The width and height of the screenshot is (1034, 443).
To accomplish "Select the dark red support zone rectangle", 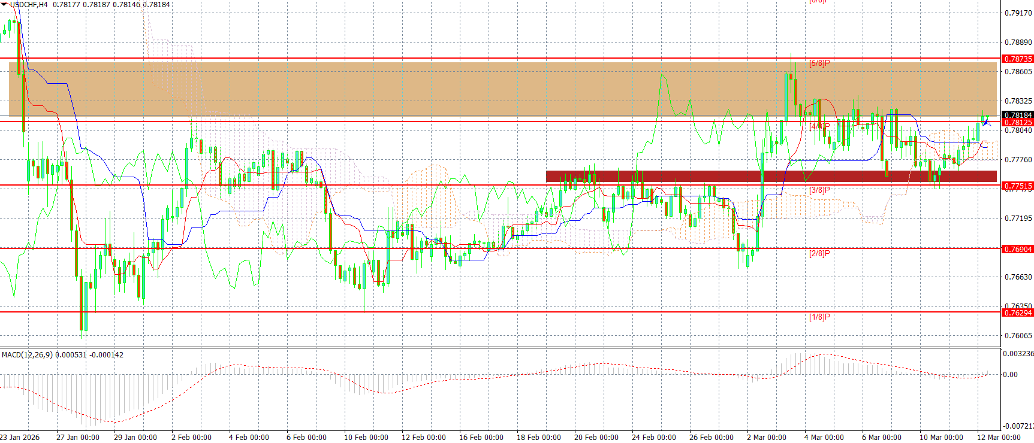I will (x=771, y=176).
